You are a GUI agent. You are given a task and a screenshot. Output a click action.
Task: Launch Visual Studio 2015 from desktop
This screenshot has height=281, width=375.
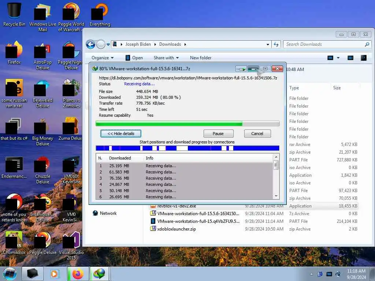click(71, 246)
